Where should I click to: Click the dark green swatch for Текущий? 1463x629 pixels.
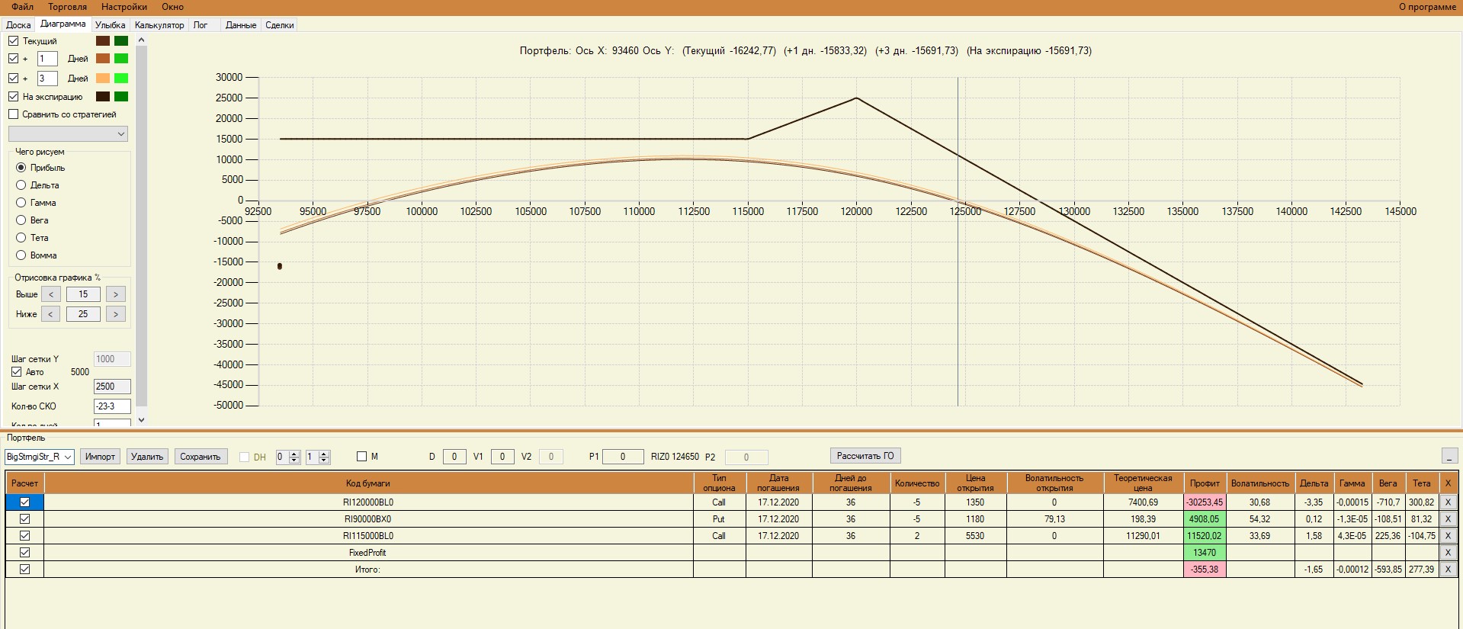pyautogui.click(x=121, y=41)
